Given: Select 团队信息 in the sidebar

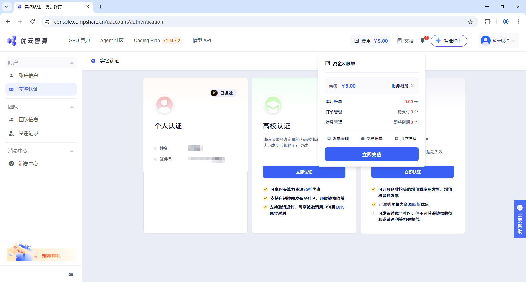Looking at the screenshot, I should click(41, 120).
